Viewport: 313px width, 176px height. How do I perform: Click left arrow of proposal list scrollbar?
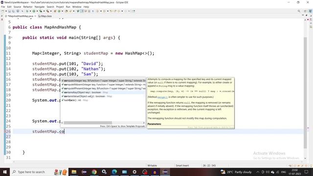click(x=62, y=123)
